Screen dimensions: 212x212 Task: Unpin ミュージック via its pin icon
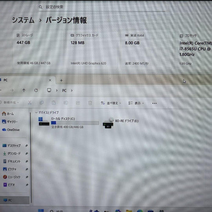pyautogui.click(x=27, y=177)
